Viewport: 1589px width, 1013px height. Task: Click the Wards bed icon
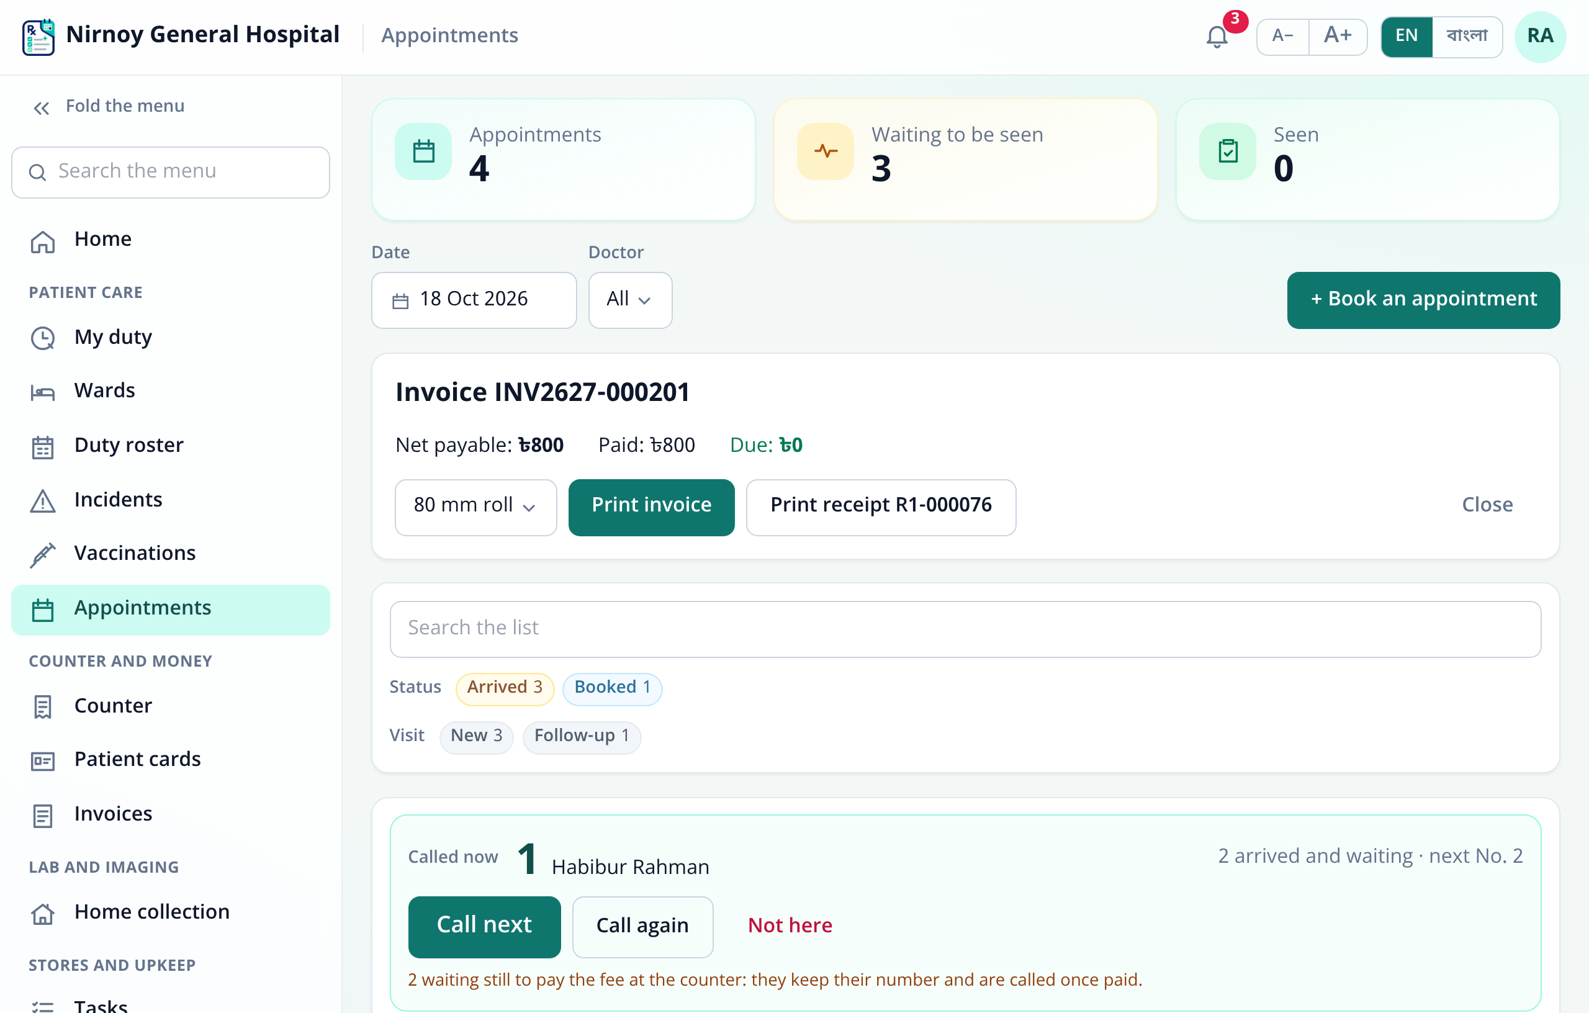click(x=43, y=392)
